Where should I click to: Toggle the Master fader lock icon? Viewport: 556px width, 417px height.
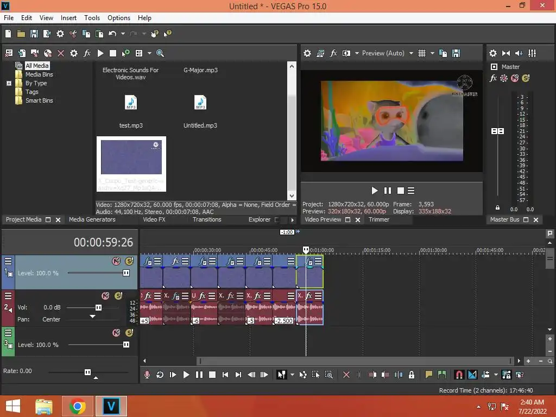497,208
